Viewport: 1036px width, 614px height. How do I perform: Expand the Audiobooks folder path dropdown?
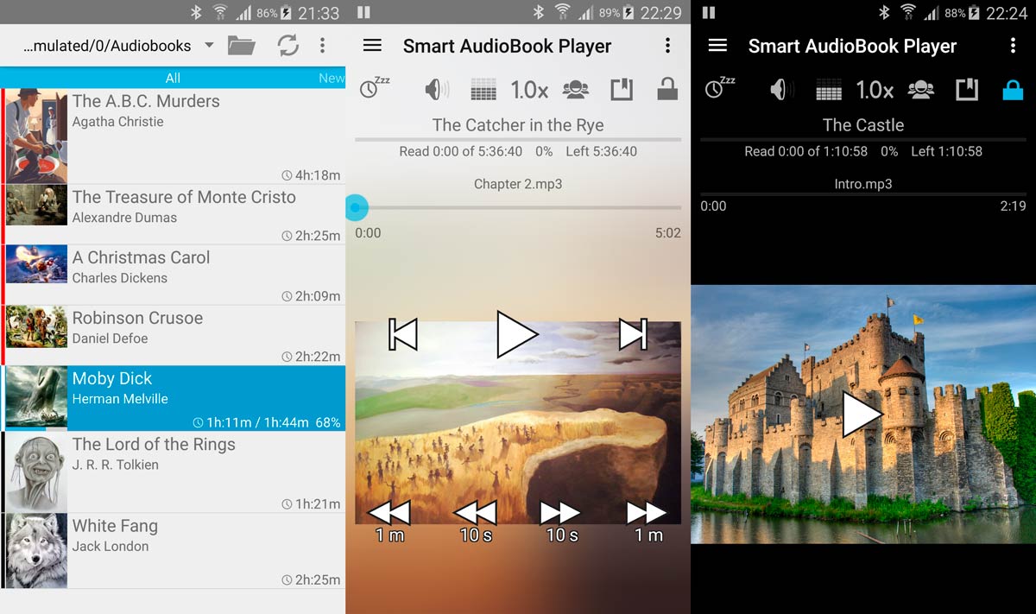pyautogui.click(x=209, y=46)
